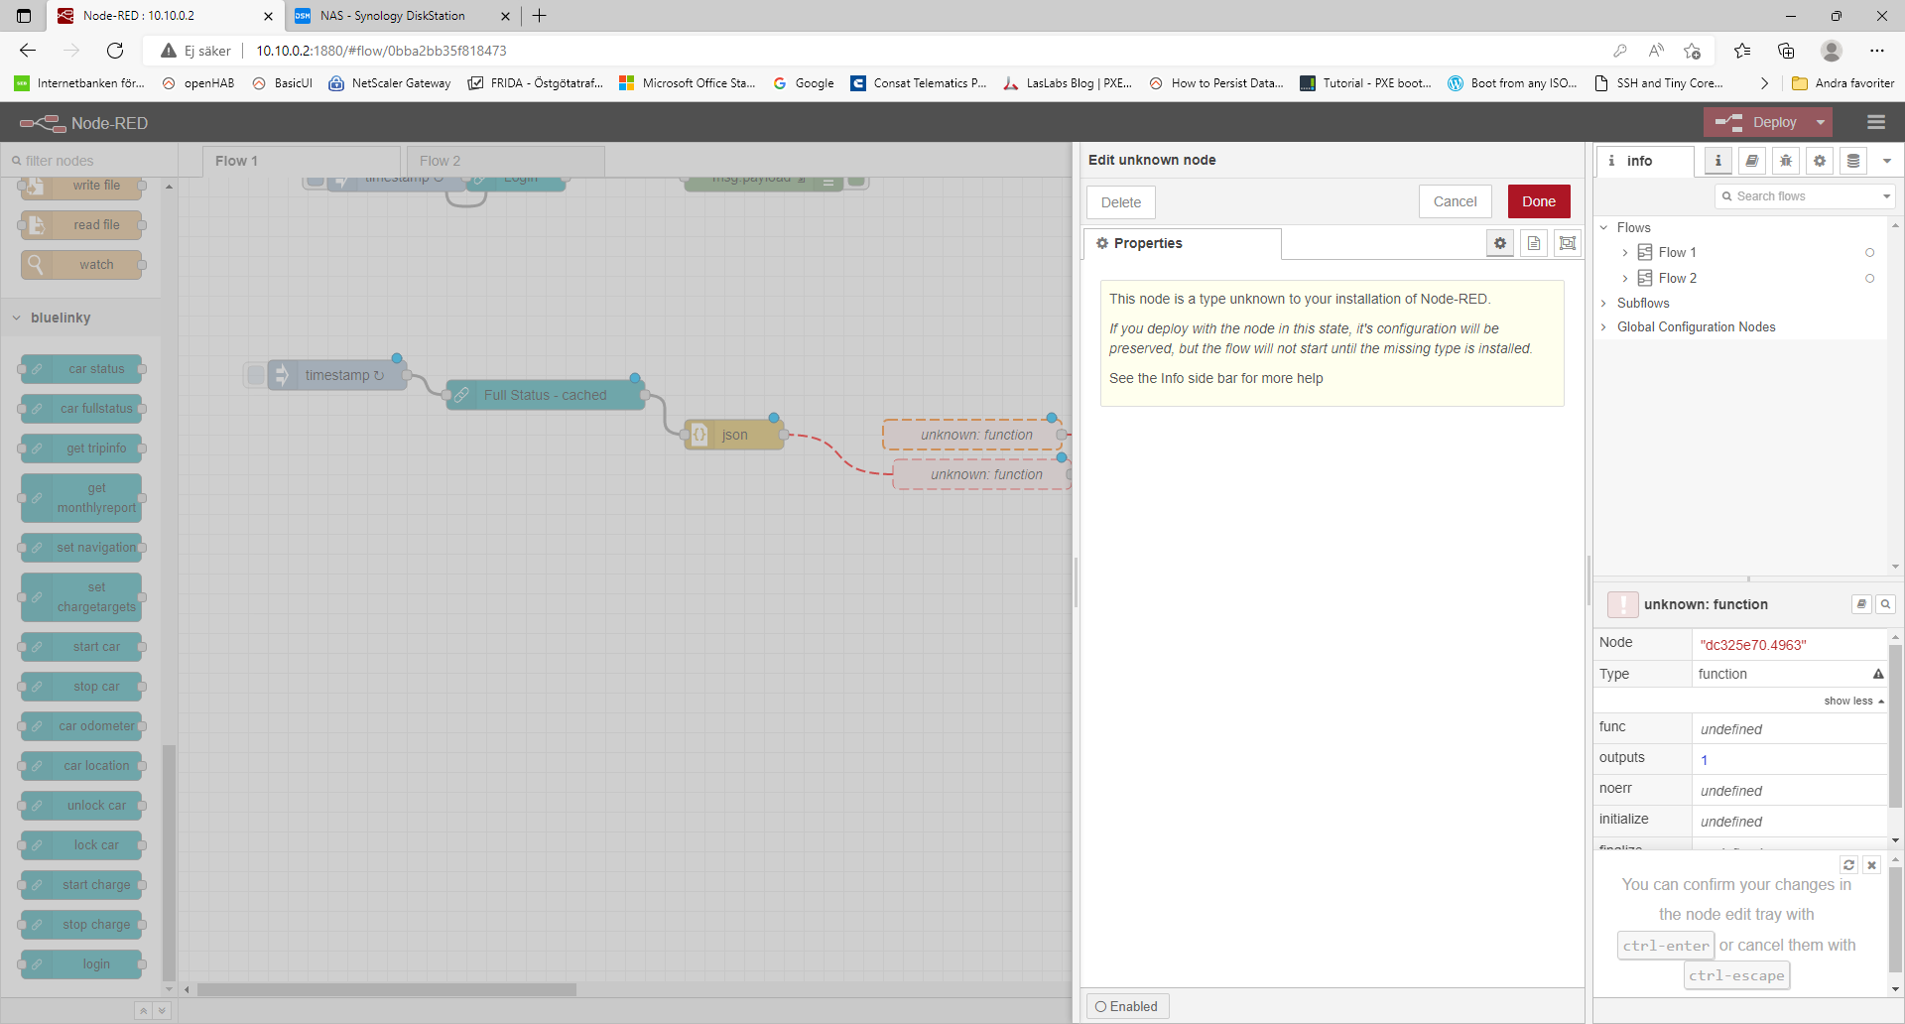The image size is (1905, 1024).
Task: Click the red Done button
Action: click(1539, 201)
